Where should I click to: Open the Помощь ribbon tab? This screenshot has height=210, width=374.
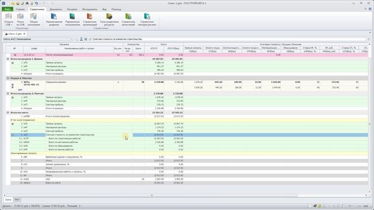[116, 9]
